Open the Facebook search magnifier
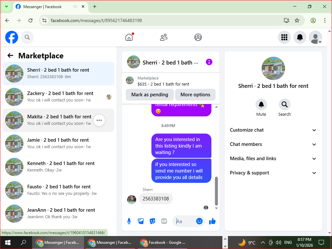 (x=27, y=37)
